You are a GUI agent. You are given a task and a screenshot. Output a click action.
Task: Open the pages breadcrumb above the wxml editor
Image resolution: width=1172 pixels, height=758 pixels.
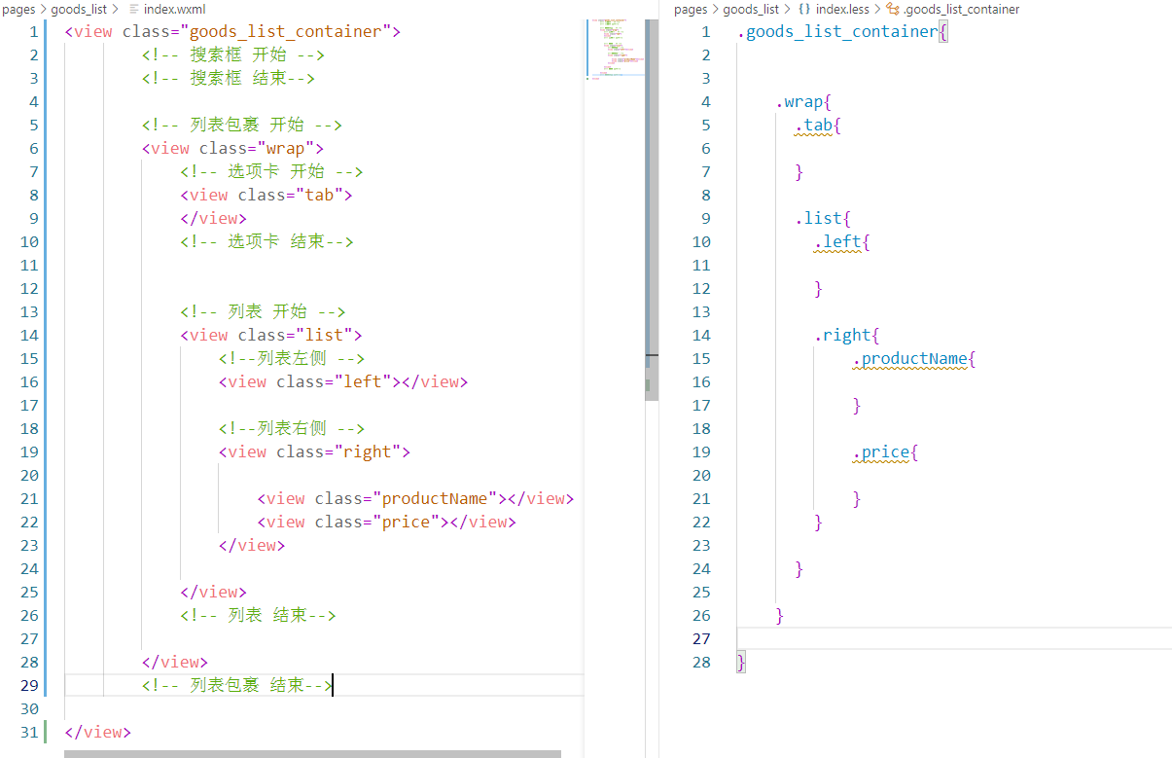pos(19,9)
